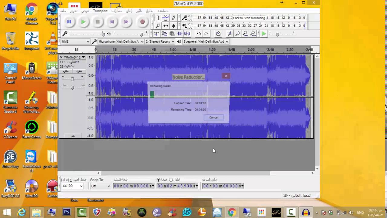This screenshot has width=387, height=218.
Task: Open the project rate 44100 dropdown
Action: click(x=72, y=186)
